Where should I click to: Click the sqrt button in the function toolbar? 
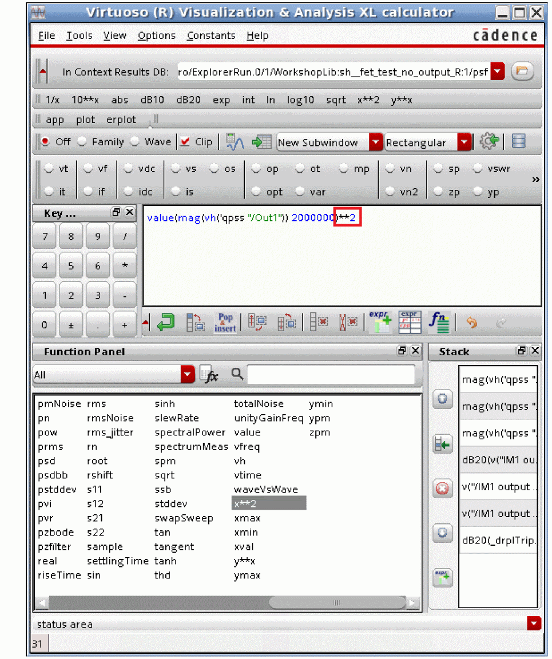click(x=336, y=100)
